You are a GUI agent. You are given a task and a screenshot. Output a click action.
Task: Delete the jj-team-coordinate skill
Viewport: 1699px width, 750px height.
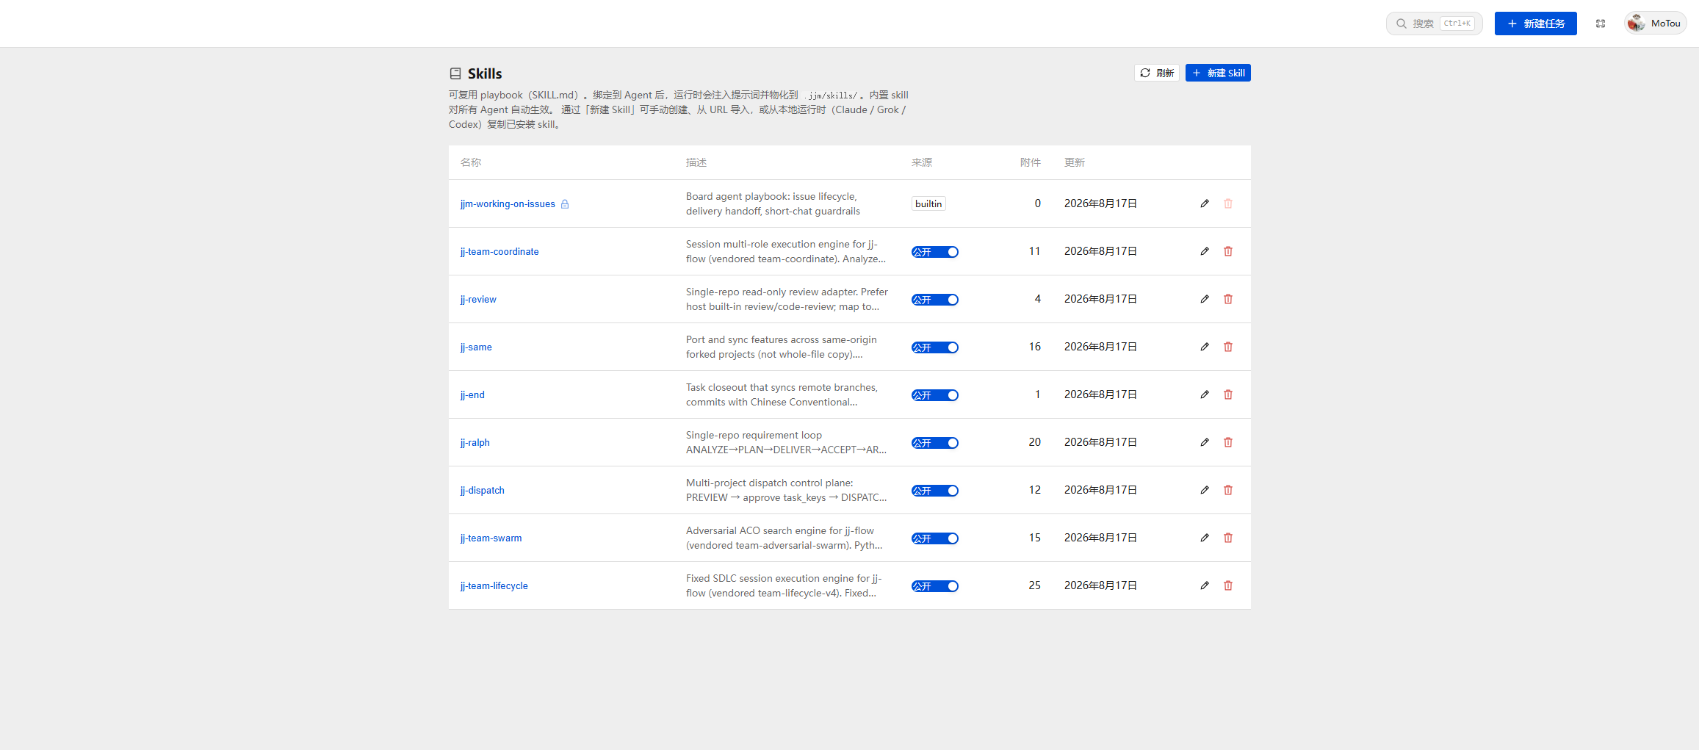coord(1228,251)
